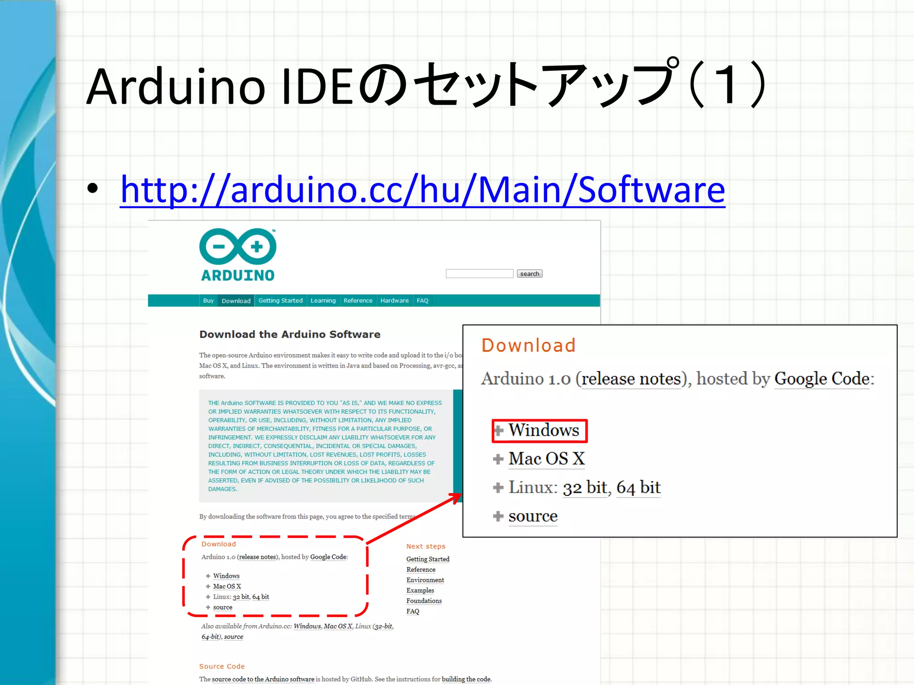Open Getting Started in the navbar
This screenshot has width=914, height=685.
[280, 301]
